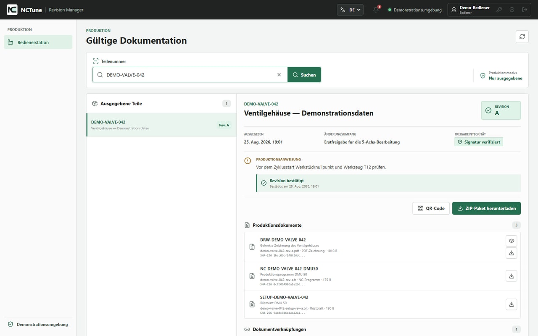This screenshot has width=538, height=336.
Task: Click the shield icon in the user box
Action: (x=512, y=10)
